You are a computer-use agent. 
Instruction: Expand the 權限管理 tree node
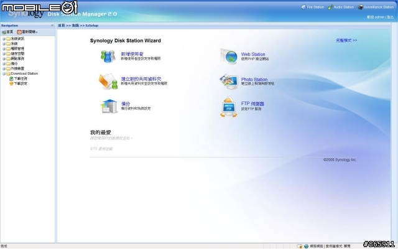point(4,49)
